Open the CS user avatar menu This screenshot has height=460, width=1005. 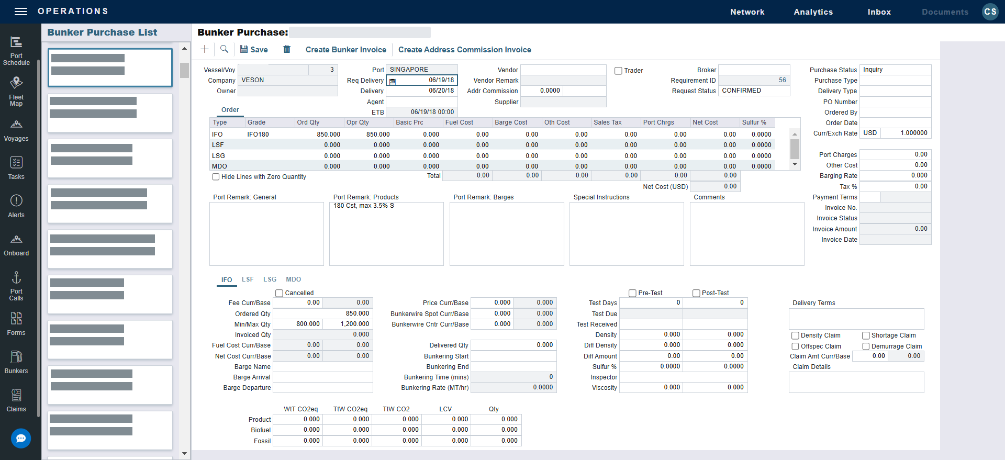(990, 12)
